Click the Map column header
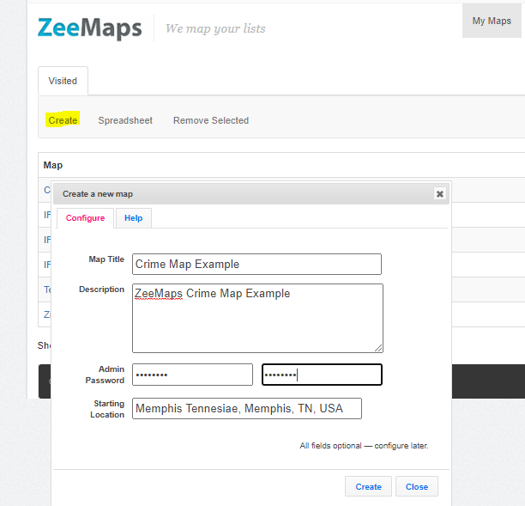525x506 pixels. [x=53, y=165]
